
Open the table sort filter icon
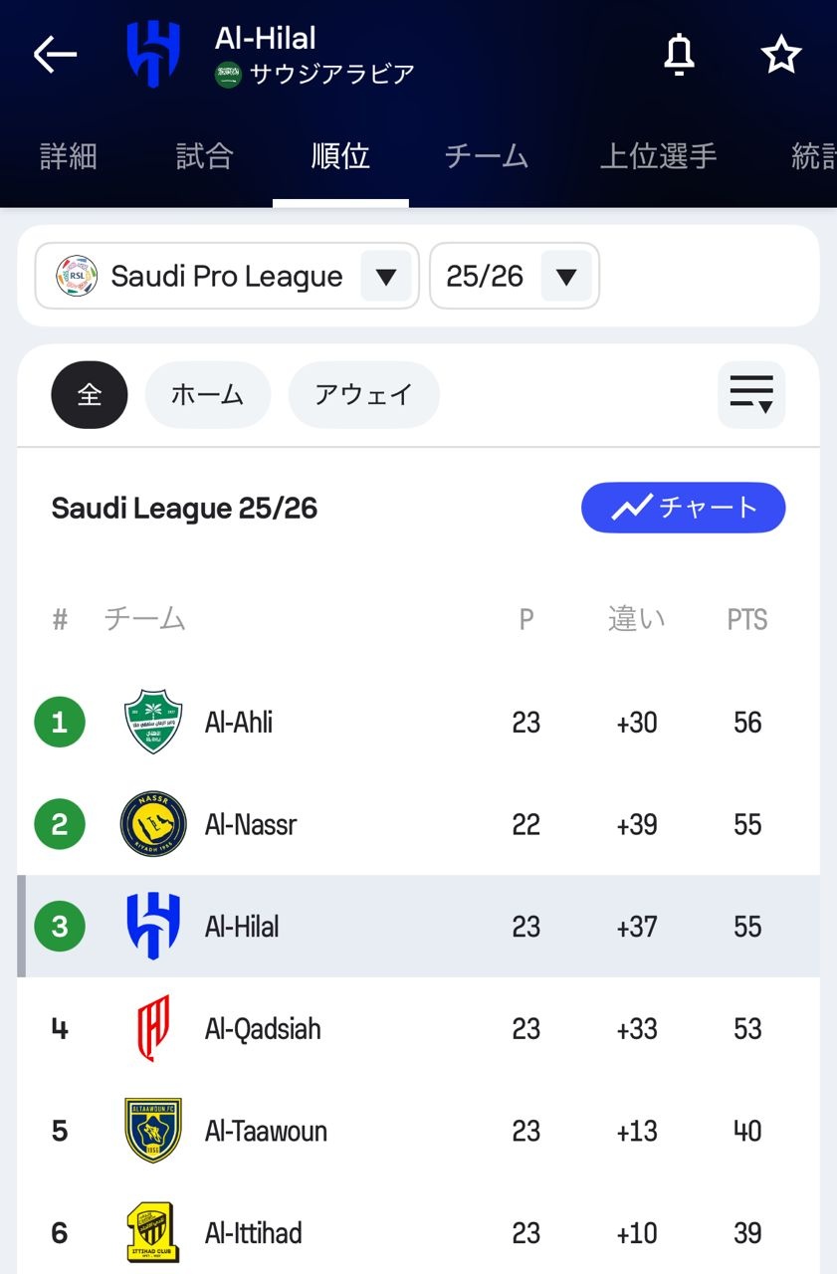[x=751, y=394]
